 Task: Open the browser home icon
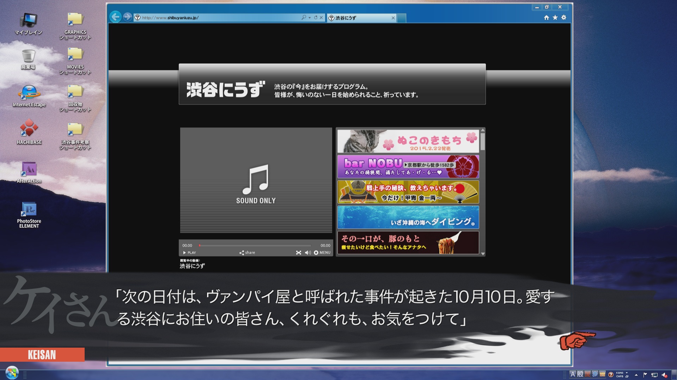[546, 18]
